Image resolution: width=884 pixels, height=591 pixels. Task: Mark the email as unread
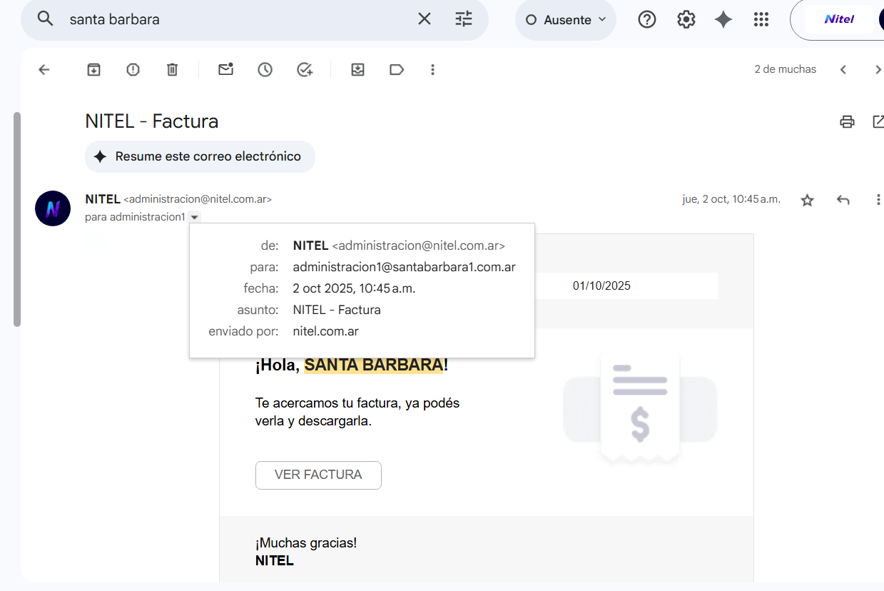(225, 69)
